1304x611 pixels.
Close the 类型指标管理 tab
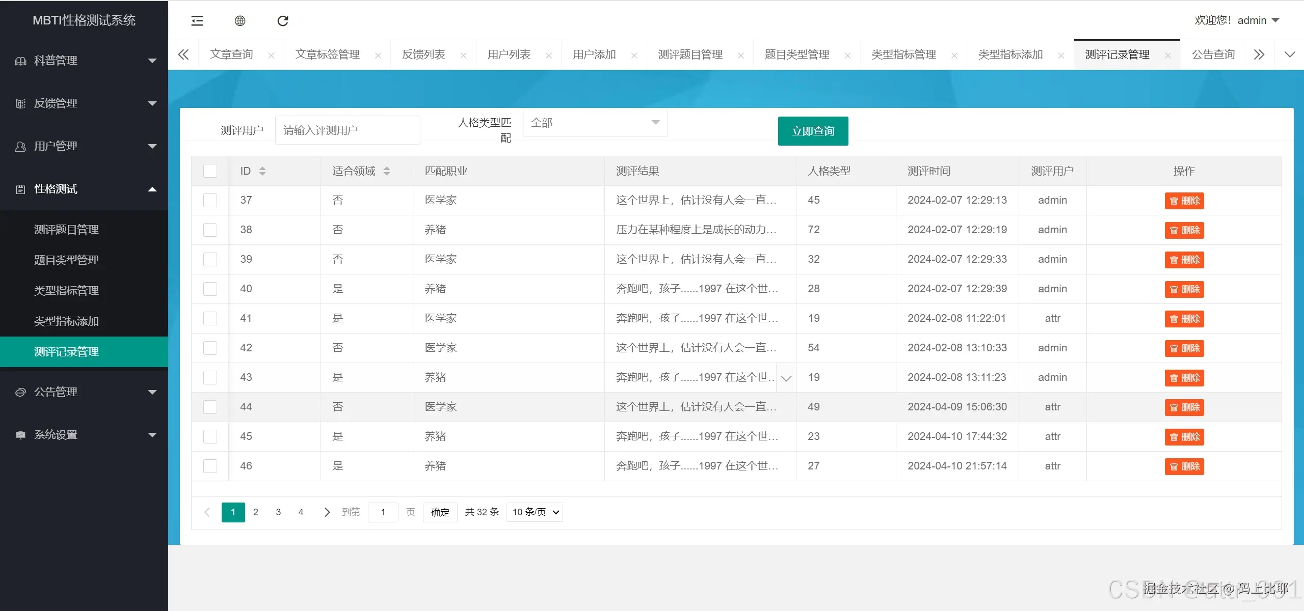(x=954, y=55)
